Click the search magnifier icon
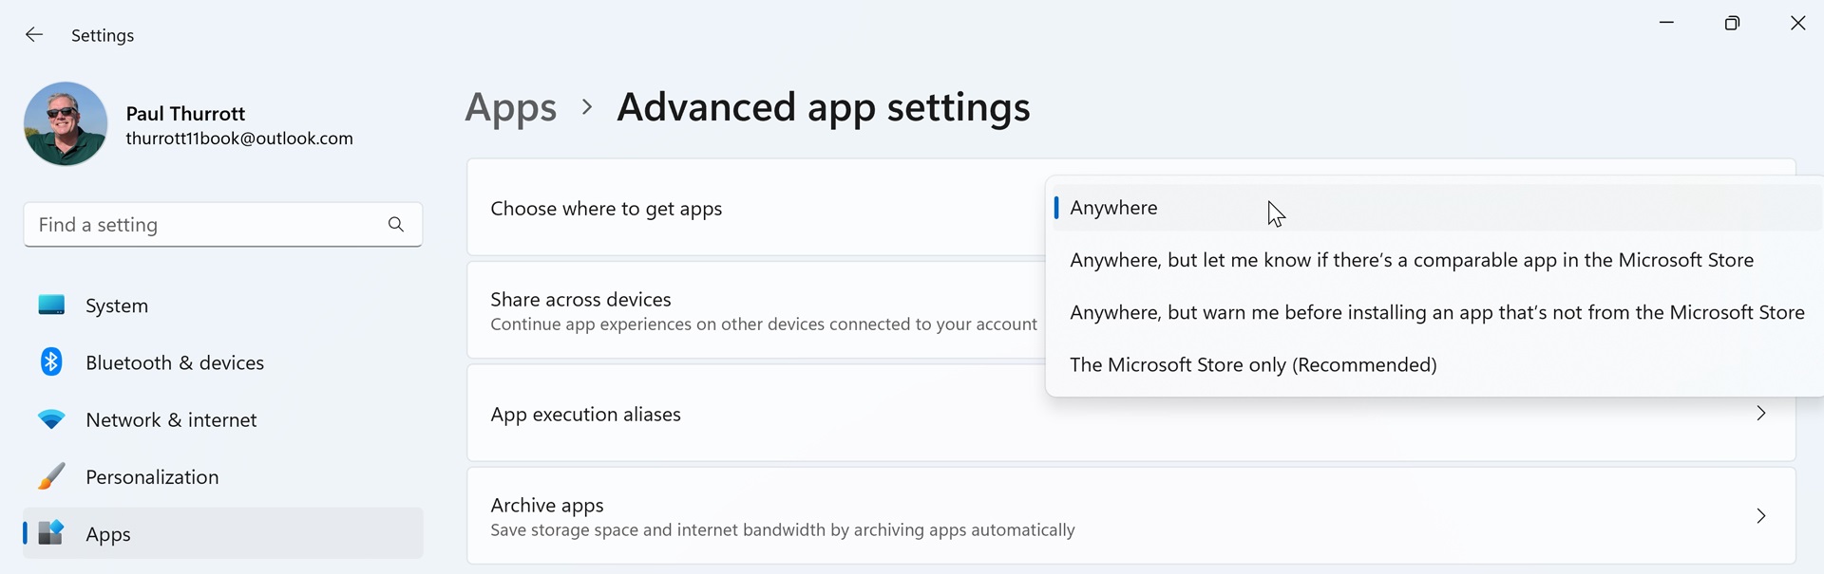 tap(396, 225)
